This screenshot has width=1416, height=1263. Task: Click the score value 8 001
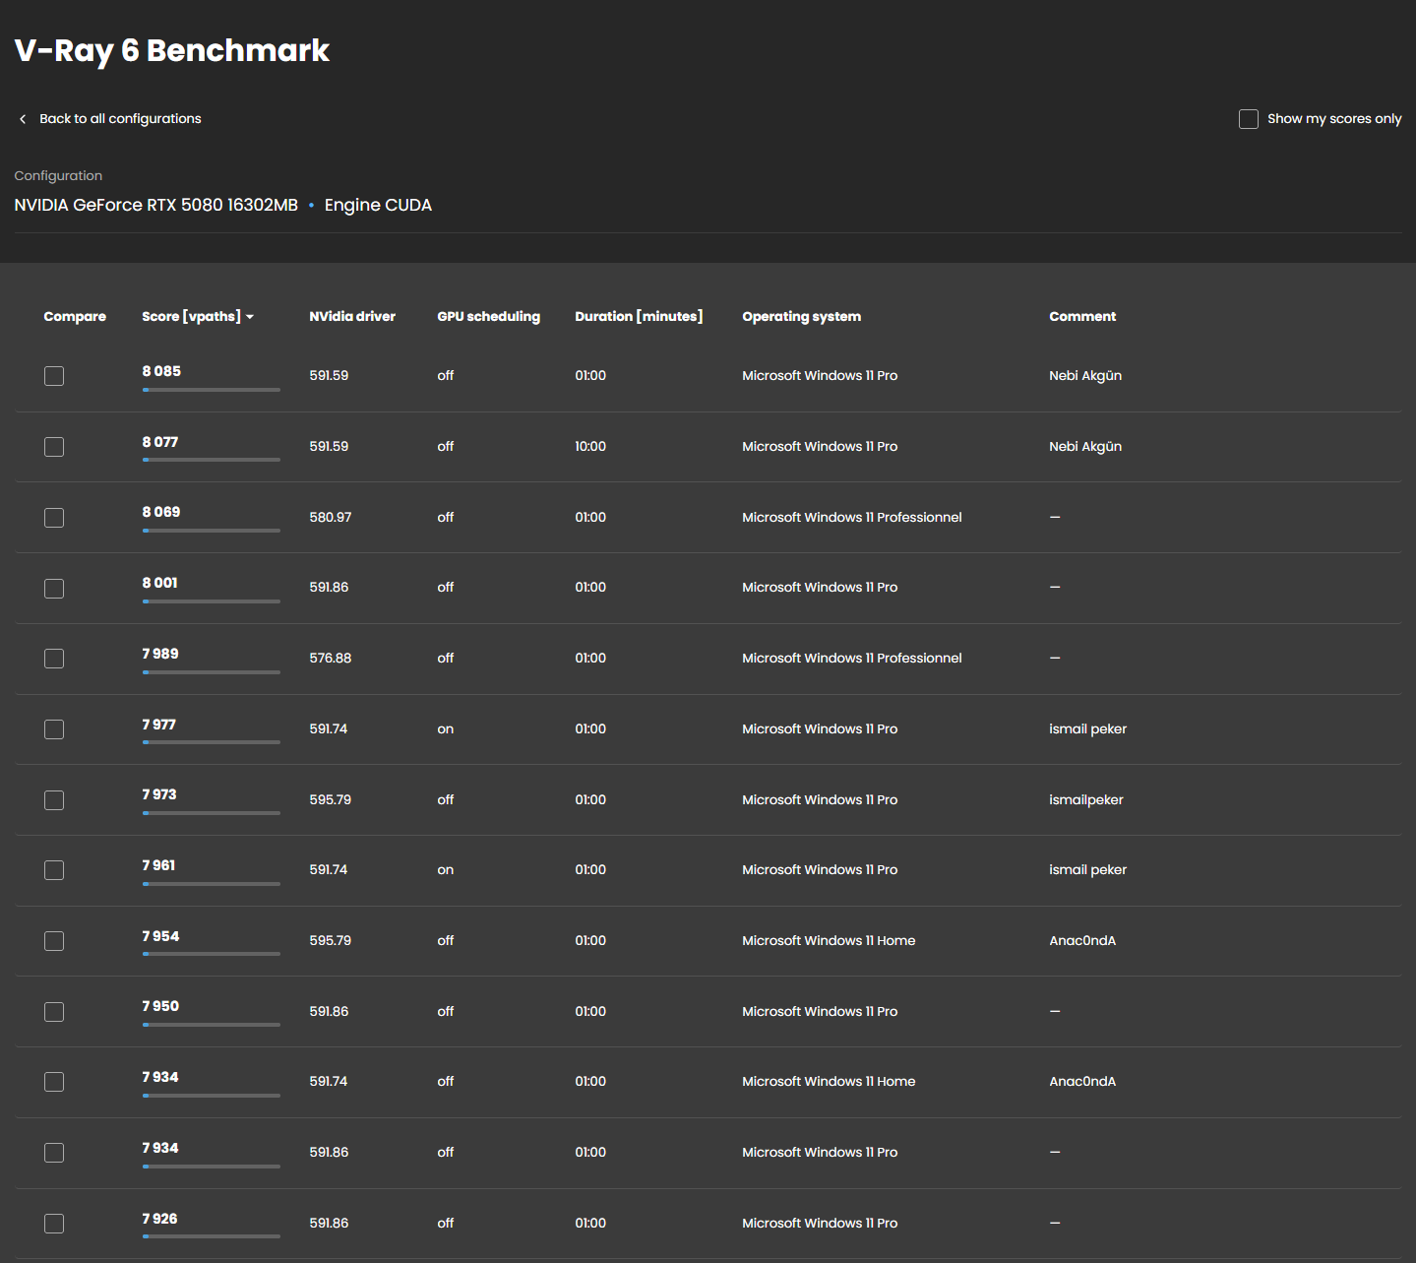pos(160,583)
